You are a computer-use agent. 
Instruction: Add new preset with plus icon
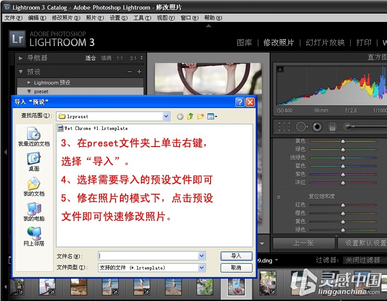pyautogui.click(x=139, y=72)
